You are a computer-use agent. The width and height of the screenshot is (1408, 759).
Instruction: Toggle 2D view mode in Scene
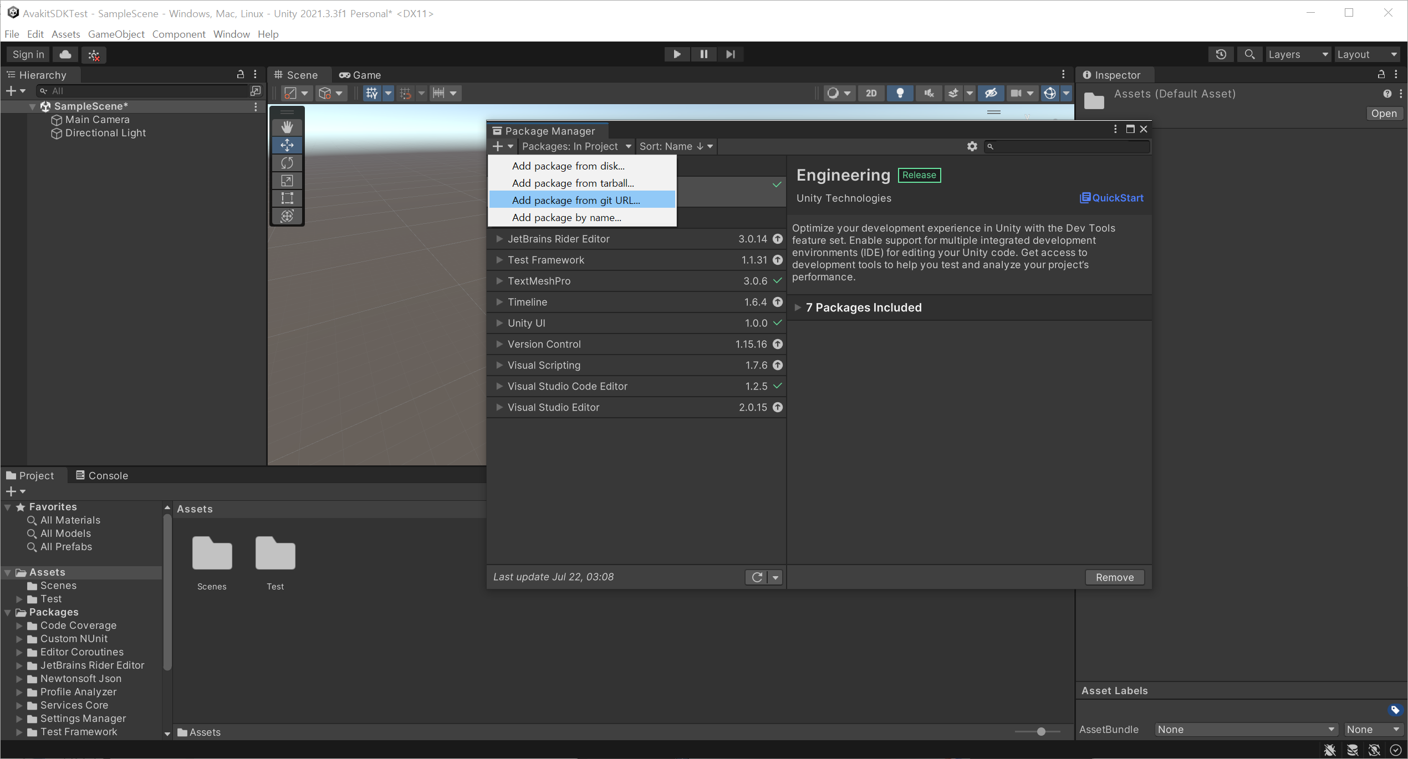click(871, 93)
